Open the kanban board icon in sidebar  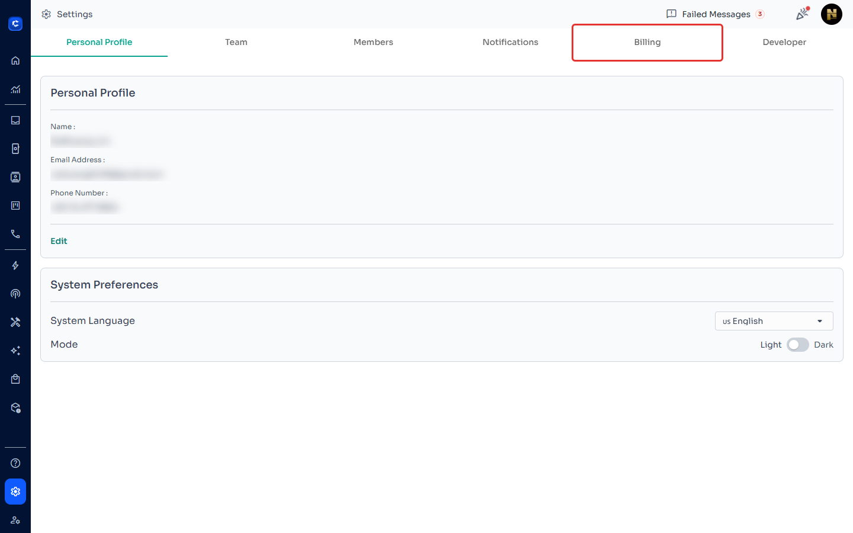[x=15, y=206]
